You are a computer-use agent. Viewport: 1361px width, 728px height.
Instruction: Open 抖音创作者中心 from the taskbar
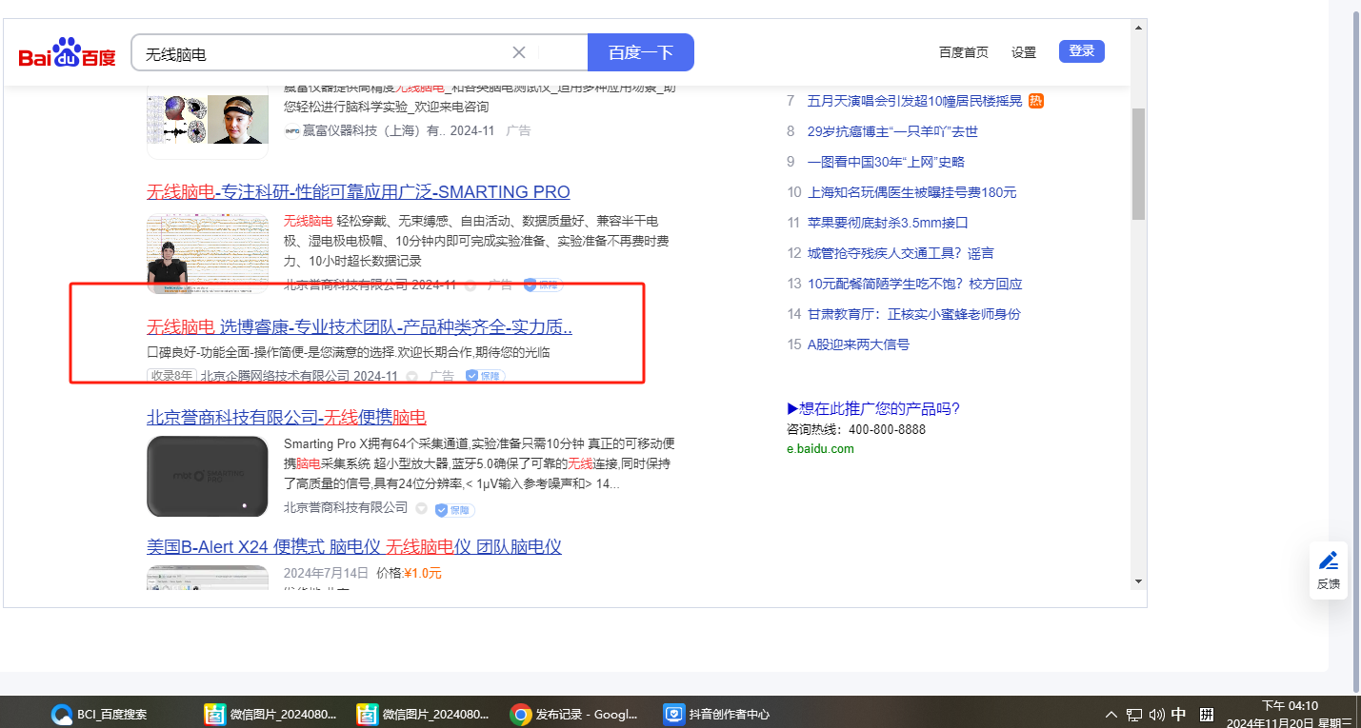(717, 714)
